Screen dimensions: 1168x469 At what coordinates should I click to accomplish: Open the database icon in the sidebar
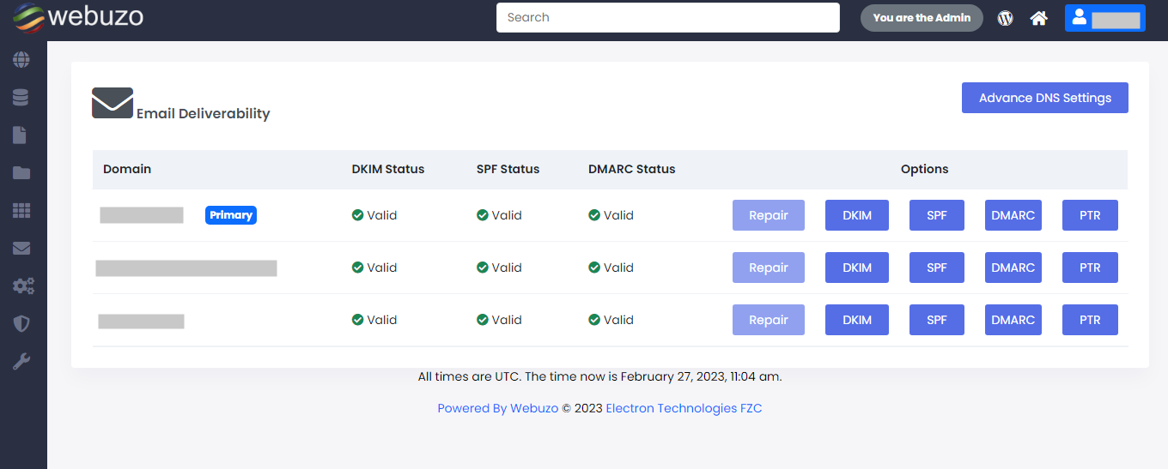21,98
